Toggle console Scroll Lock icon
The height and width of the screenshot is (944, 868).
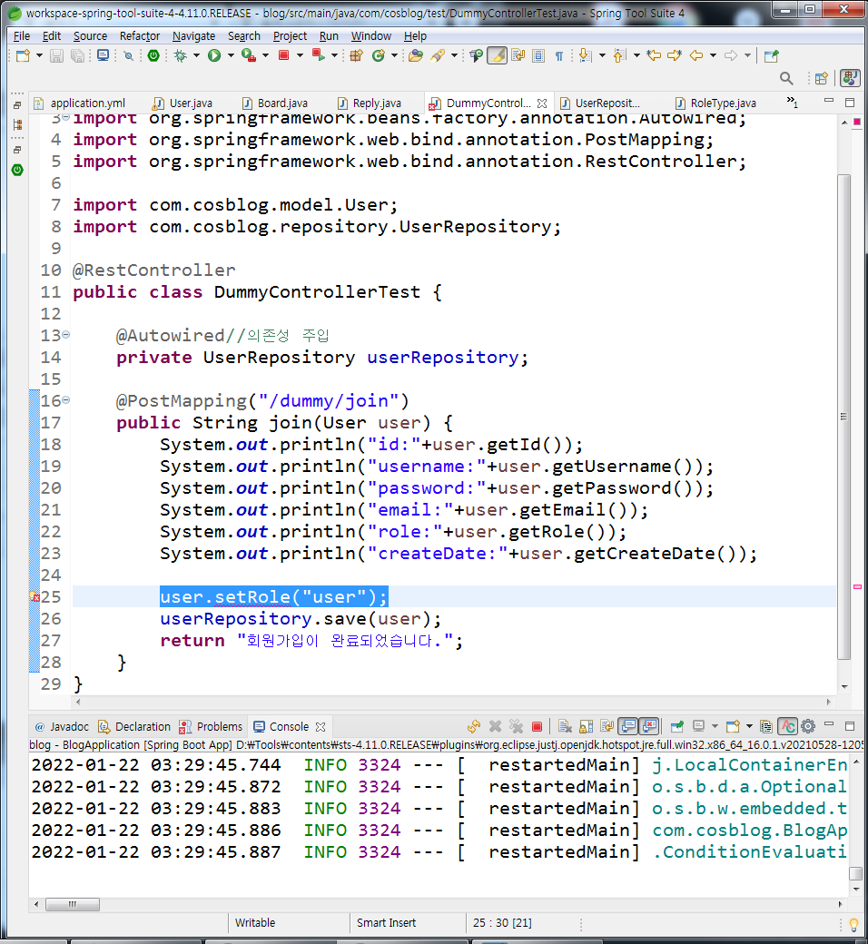coord(587,727)
